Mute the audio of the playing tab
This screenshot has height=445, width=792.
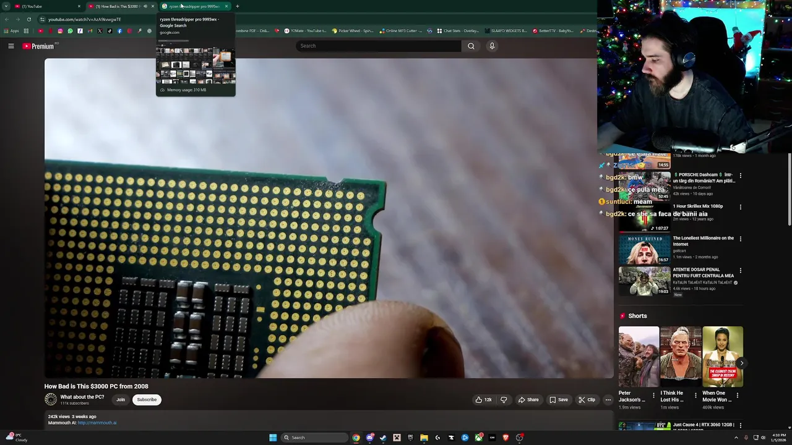(x=145, y=6)
